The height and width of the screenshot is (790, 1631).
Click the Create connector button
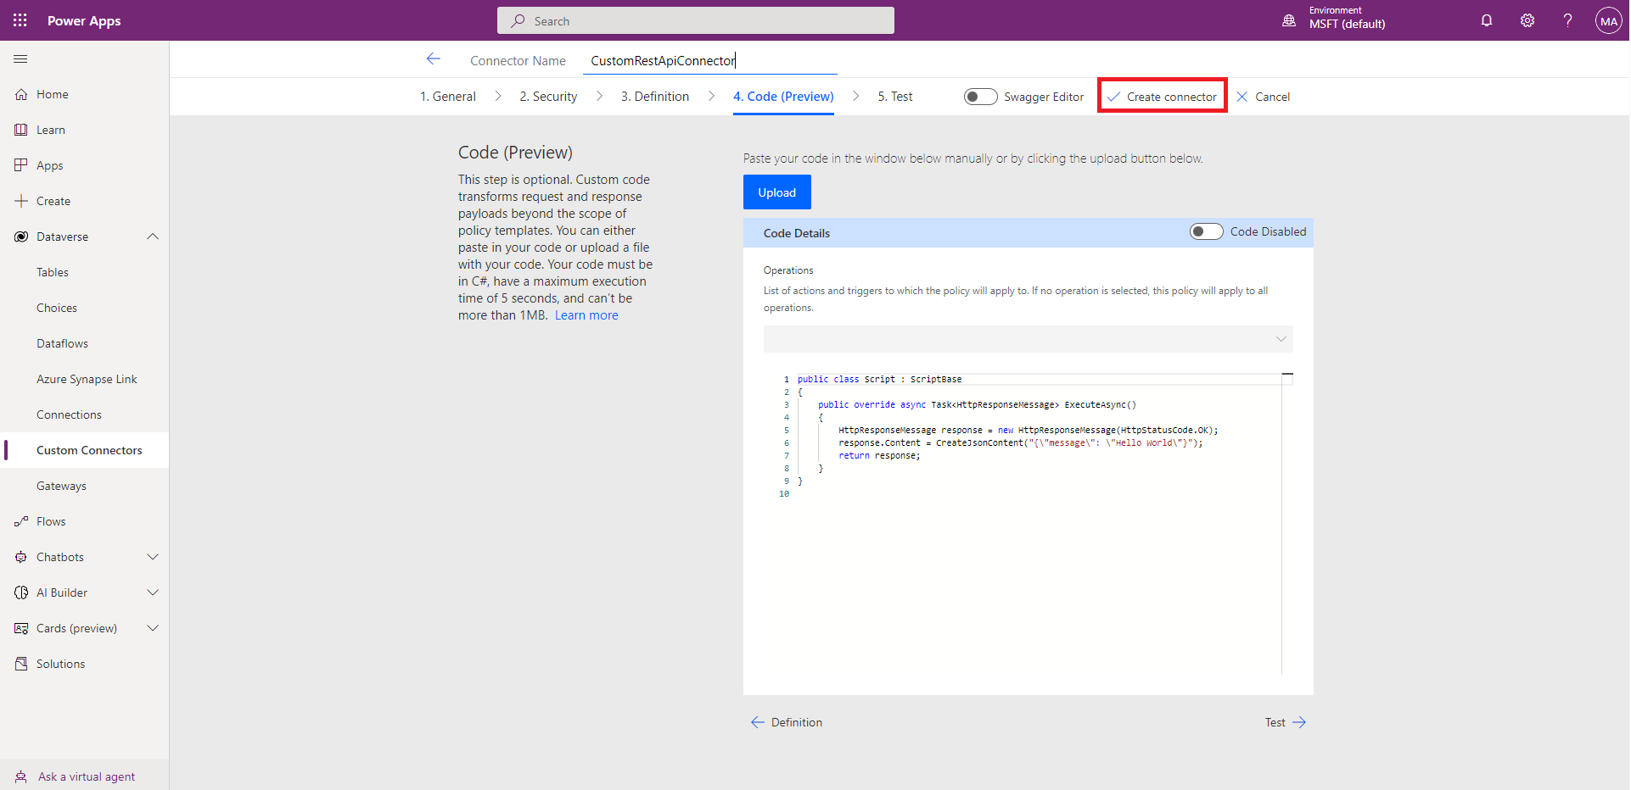coord(1162,97)
